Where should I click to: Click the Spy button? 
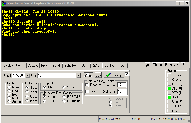pyautogui.click(x=98, y=75)
